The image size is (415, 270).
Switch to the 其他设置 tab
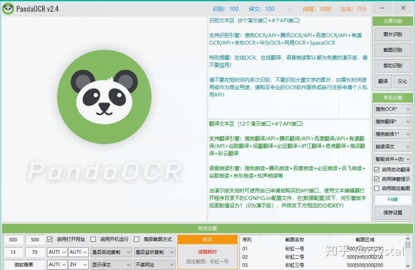coord(207,228)
